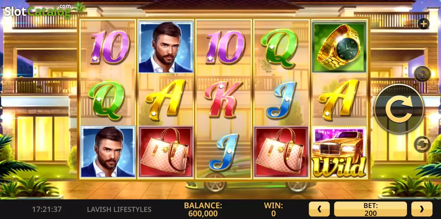Select the handbag symbol on reel four

coord(281,152)
